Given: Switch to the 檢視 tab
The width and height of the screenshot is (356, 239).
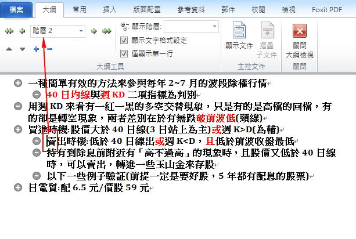Looking at the screenshot, I should point(289,10).
